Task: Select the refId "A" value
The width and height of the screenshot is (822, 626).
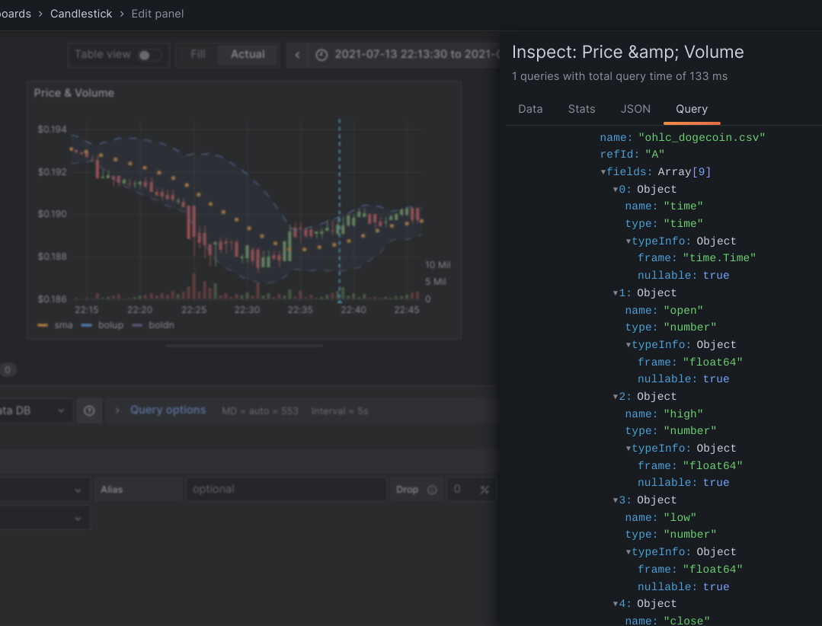Action: coord(654,155)
